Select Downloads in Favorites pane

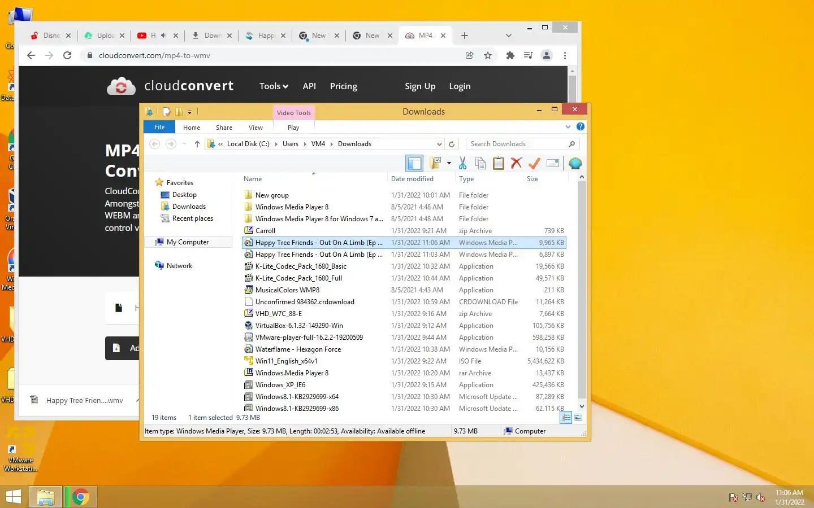(189, 207)
